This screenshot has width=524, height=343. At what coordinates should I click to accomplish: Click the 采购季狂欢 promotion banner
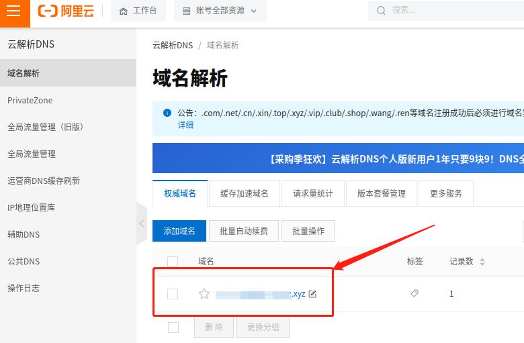[338, 158]
